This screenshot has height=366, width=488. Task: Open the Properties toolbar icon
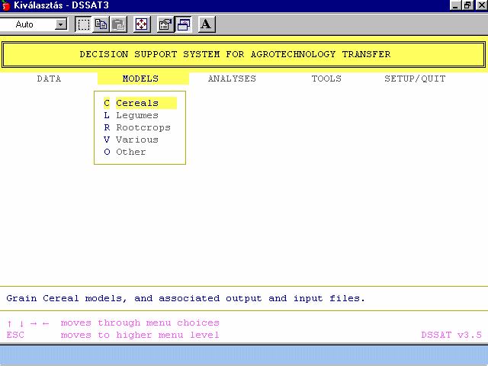[165, 24]
